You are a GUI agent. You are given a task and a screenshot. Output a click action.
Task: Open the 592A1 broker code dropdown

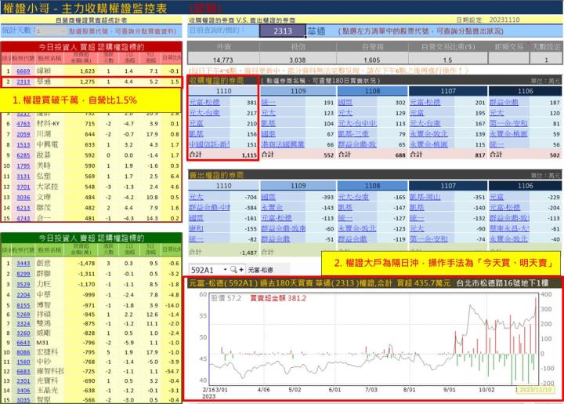pyautogui.click(x=225, y=270)
